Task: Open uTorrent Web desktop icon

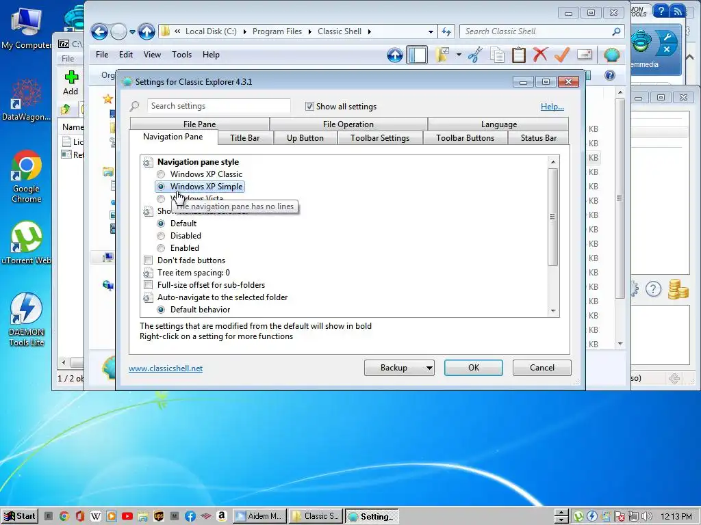Action: [x=27, y=243]
